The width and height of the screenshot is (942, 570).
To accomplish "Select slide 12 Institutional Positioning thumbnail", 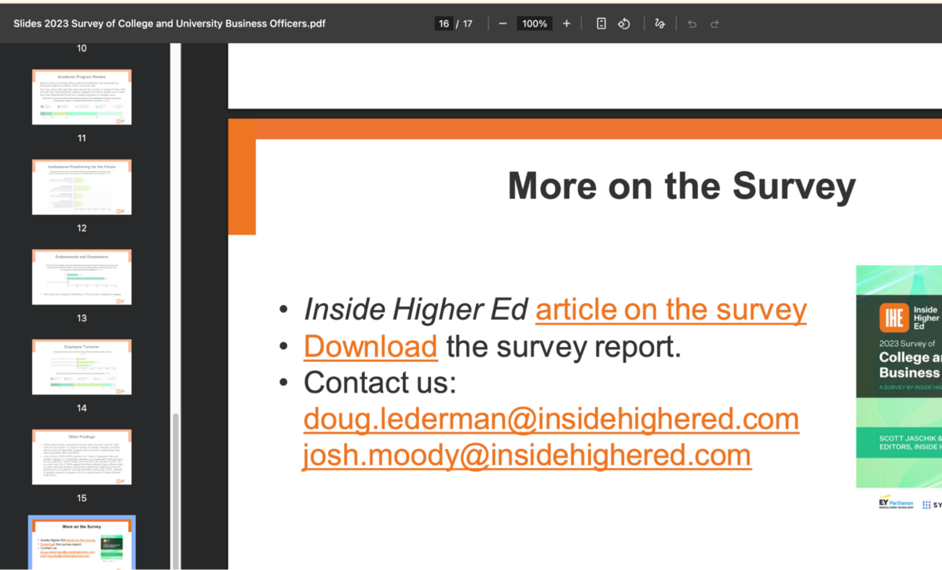I will tap(82, 186).
